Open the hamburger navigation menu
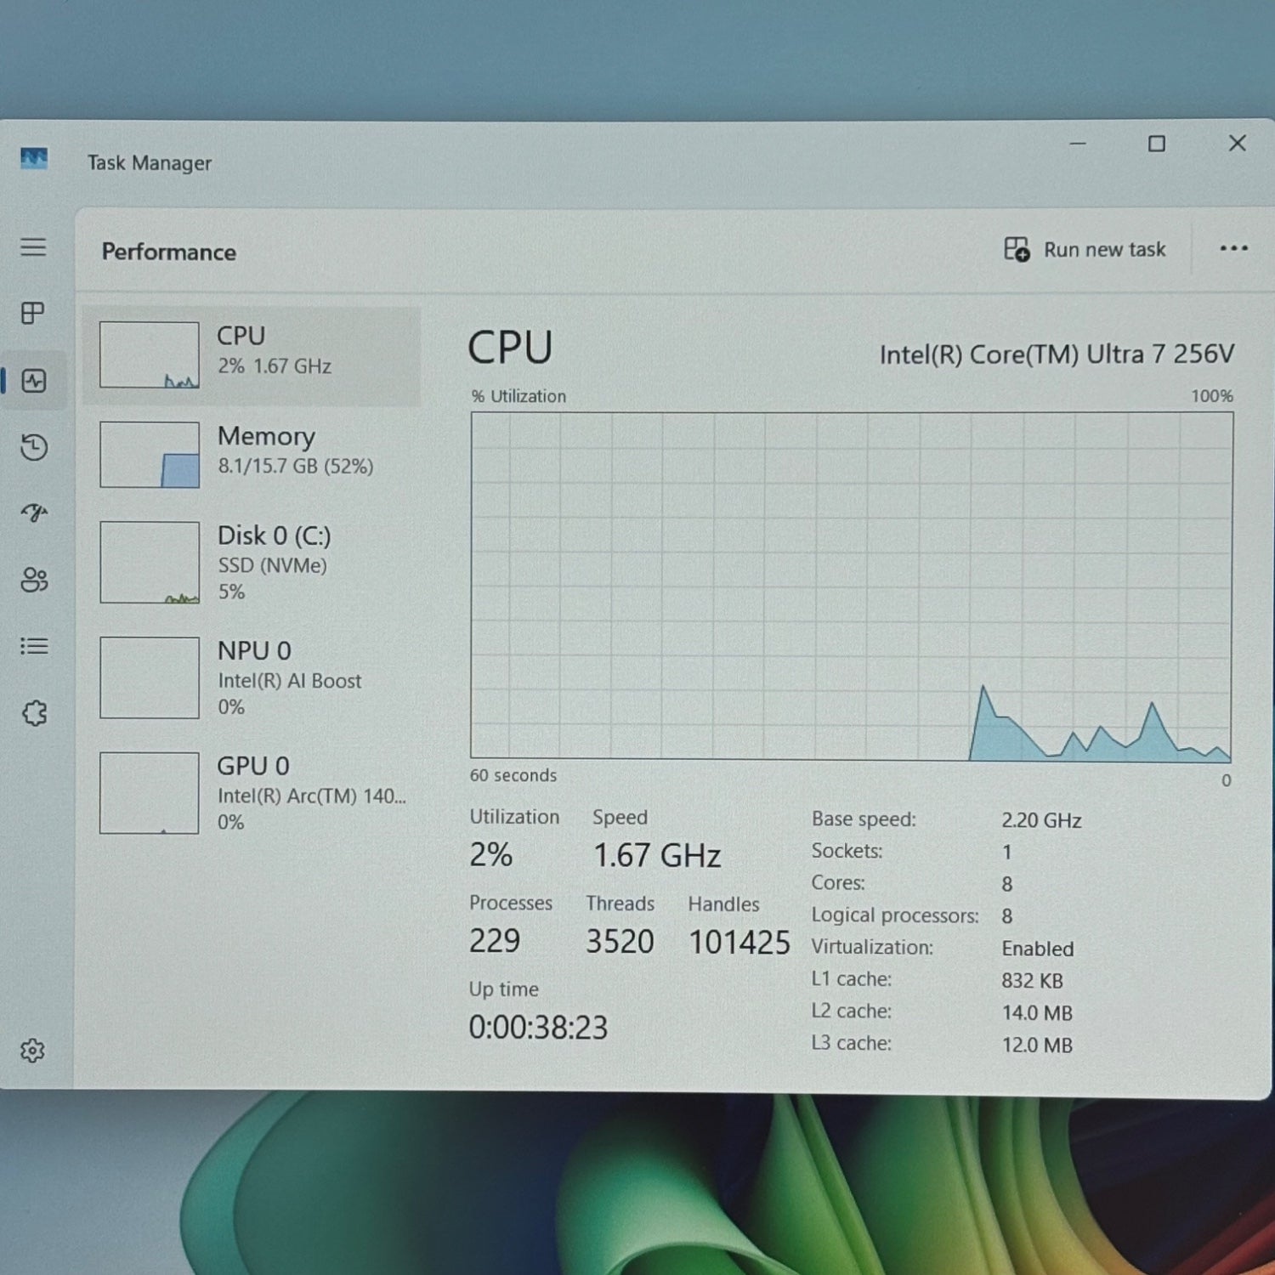 33,247
